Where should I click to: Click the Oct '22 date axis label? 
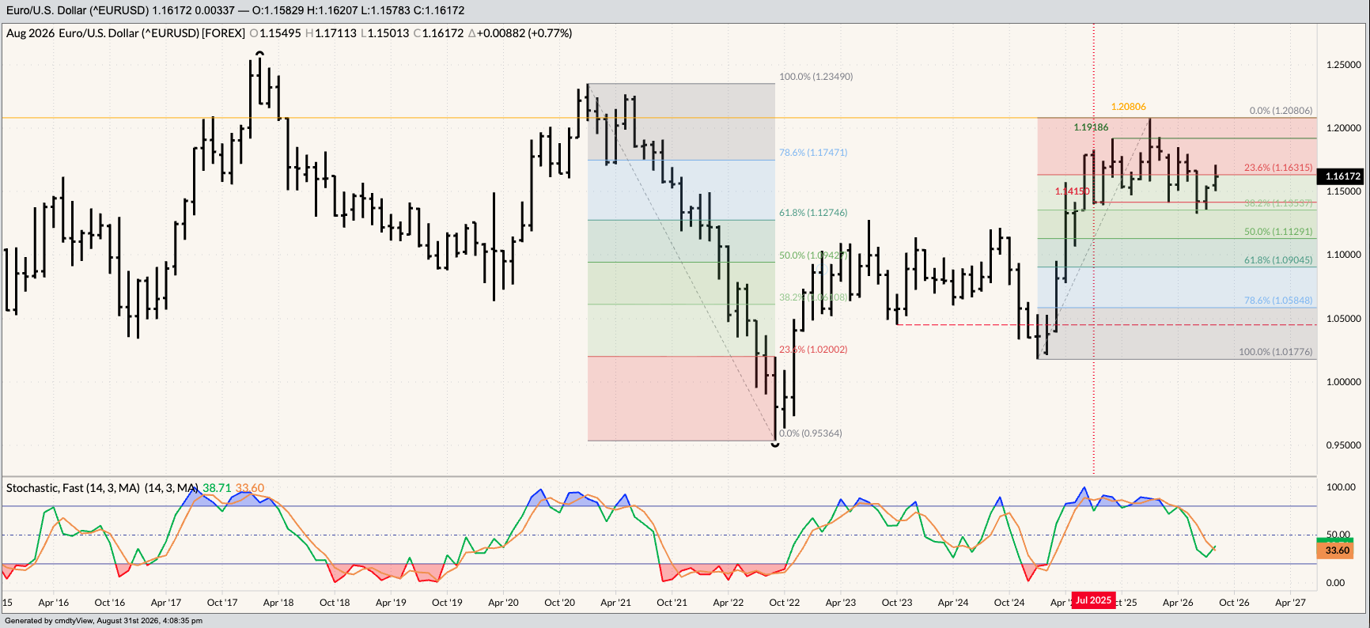coord(784,603)
